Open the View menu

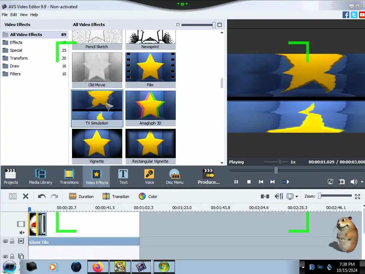click(x=24, y=15)
